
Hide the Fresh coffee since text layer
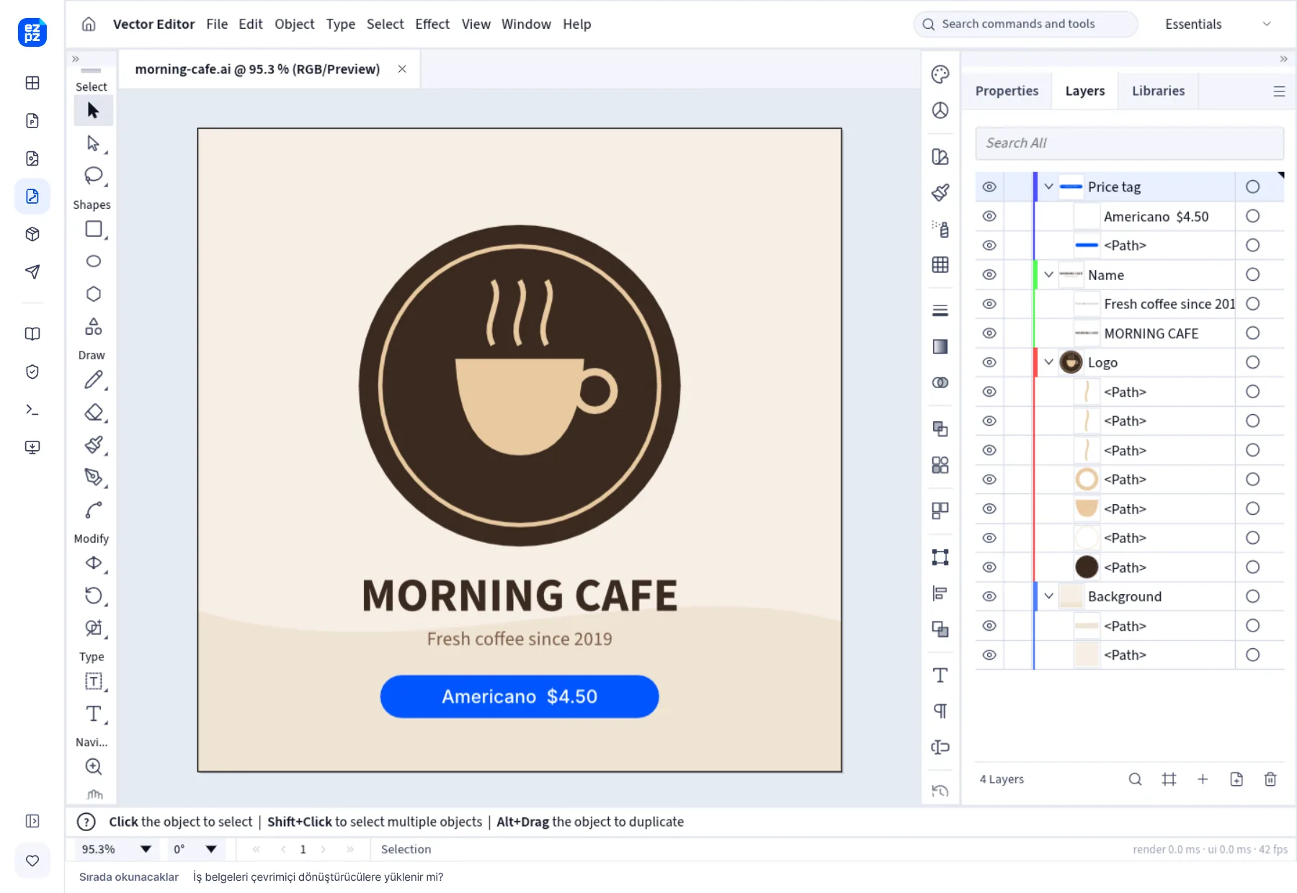[989, 304]
